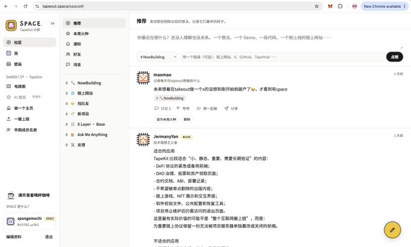
Task: Select the NowBuilding channel
Action: 94,83
